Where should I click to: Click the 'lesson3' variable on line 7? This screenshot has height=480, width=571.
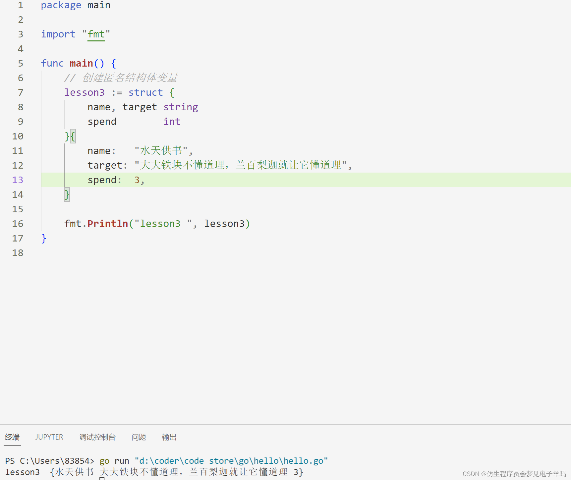[84, 92]
